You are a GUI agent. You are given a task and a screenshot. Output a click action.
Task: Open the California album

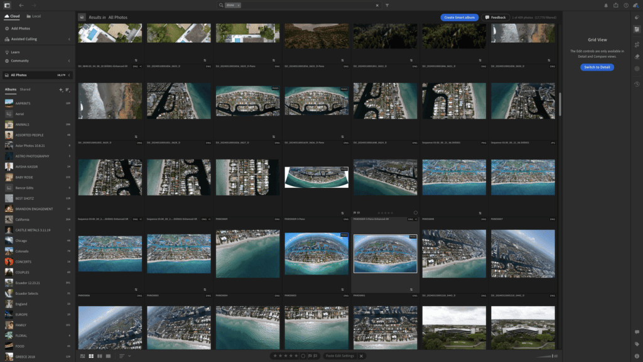(x=37, y=219)
